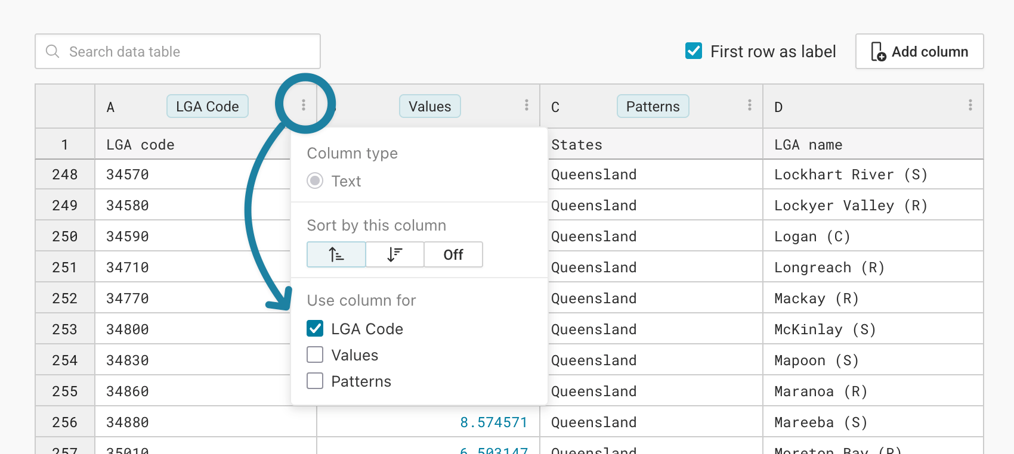
Task: Select cell Lockhart River (S)
Action: pyautogui.click(x=873, y=175)
